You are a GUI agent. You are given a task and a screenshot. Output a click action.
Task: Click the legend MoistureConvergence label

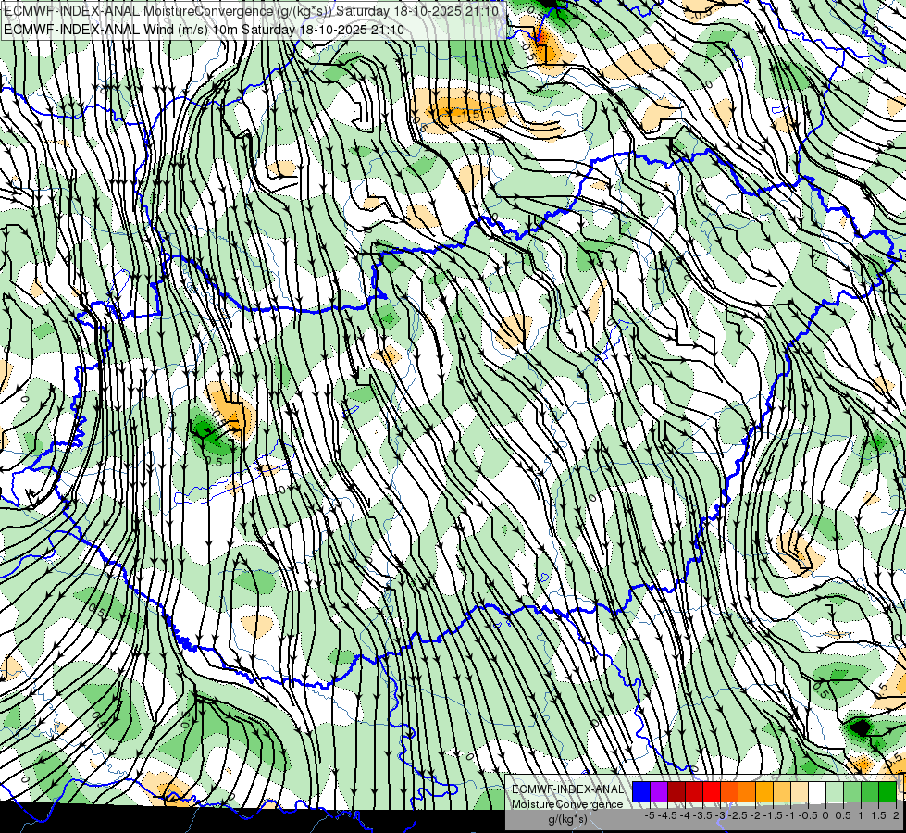(x=567, y=804)
